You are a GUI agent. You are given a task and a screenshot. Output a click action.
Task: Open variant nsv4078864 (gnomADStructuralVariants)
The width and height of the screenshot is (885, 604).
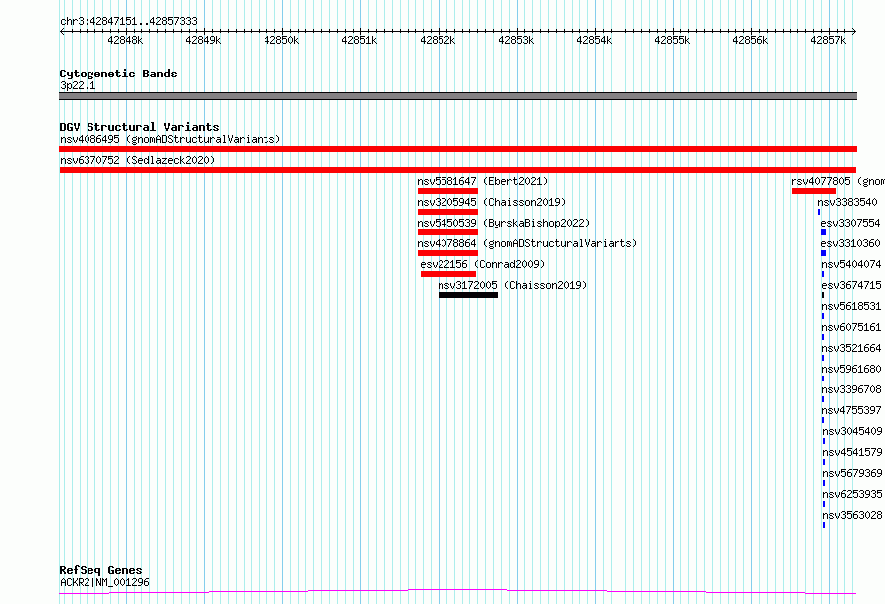(527, 243)
